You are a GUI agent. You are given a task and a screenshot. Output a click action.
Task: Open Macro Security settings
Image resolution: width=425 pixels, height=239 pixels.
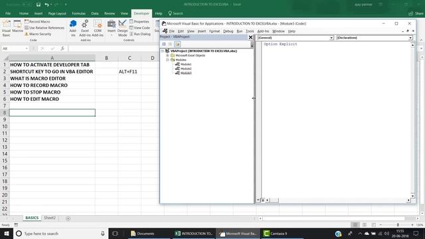click(x=38, y=34)
